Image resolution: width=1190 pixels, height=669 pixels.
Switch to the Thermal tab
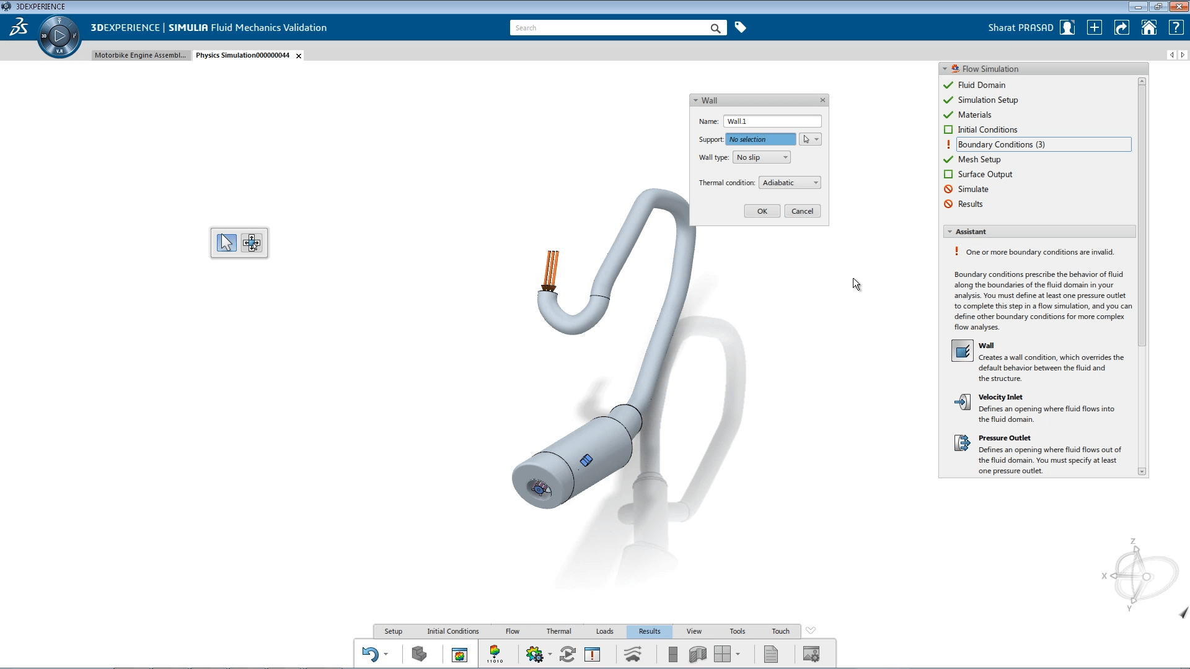click(558, 631)
